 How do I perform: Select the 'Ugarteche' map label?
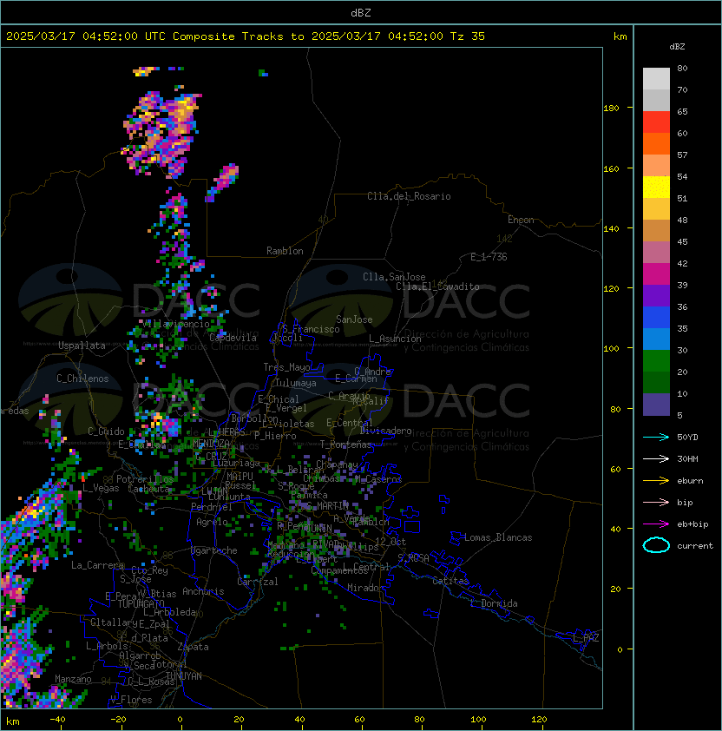214,550
